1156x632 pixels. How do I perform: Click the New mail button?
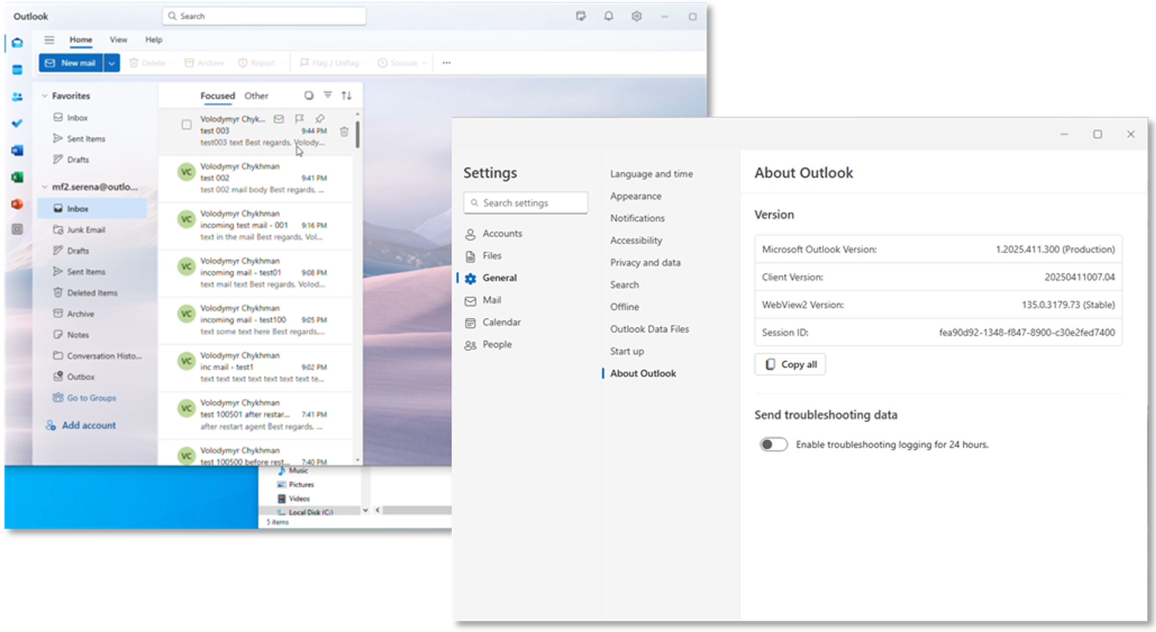71,63
